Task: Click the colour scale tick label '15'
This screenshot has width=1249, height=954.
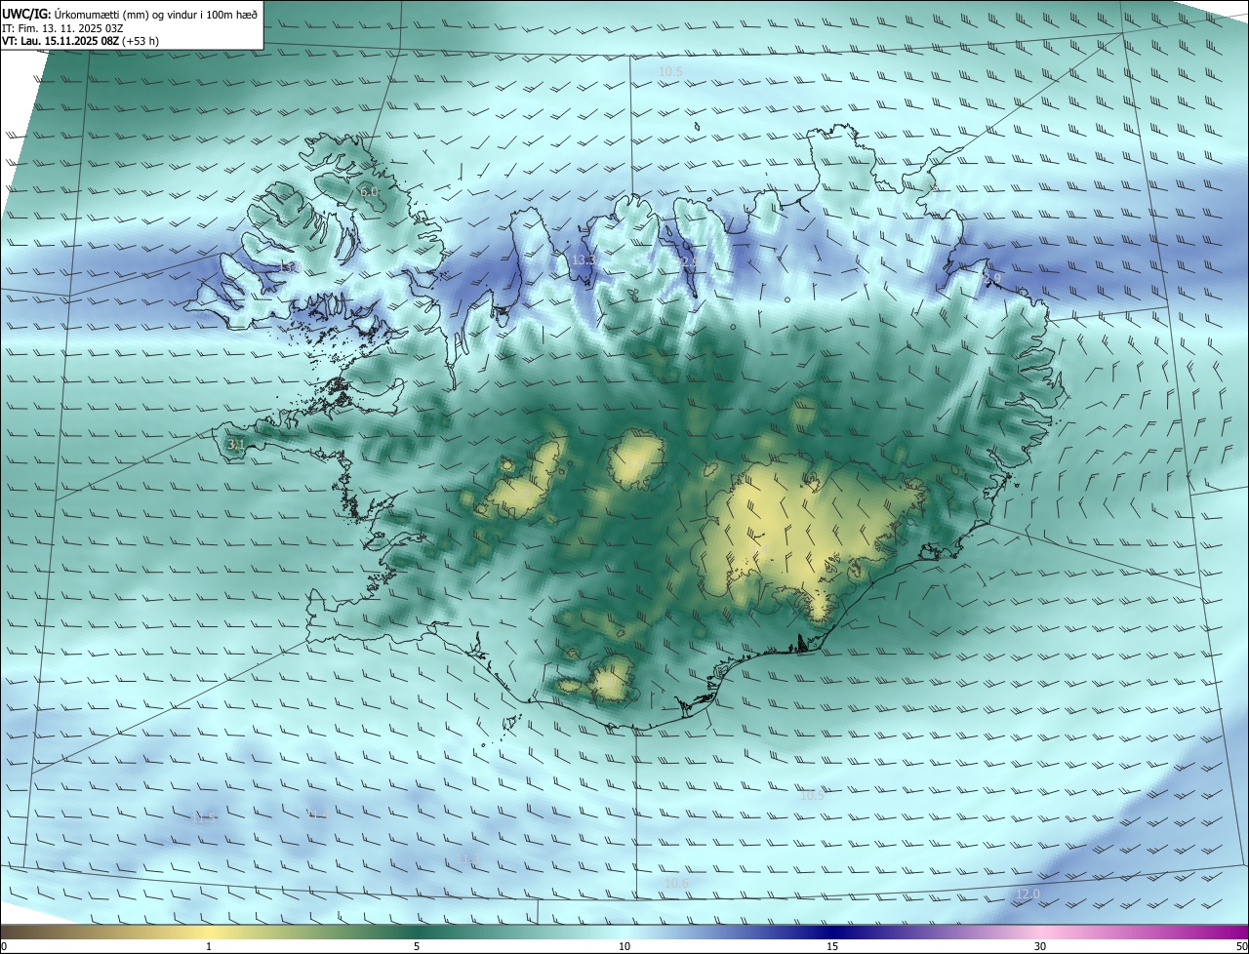Action: click(832, 946)
